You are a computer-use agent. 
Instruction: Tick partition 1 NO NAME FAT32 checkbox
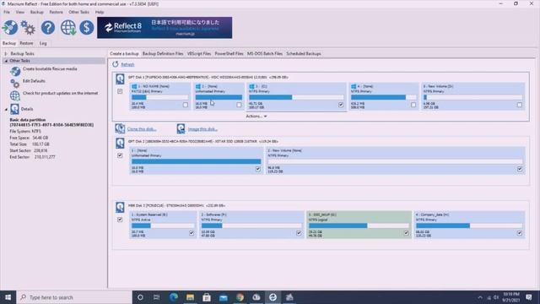[186, 105]
